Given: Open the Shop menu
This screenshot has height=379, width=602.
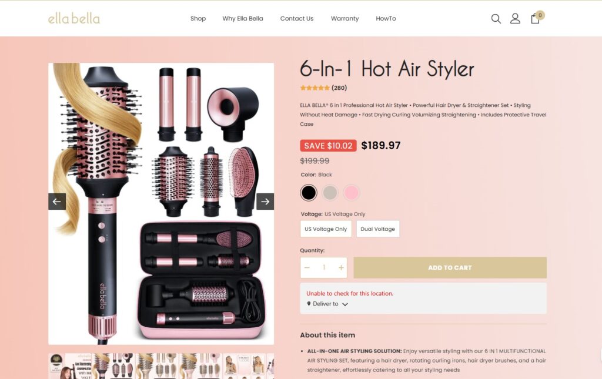Looking at the screenshot, I should (x=198, y=18).
